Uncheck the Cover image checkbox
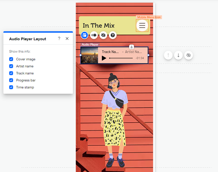This screenshot has width=218, height=172. click(11, 59)
